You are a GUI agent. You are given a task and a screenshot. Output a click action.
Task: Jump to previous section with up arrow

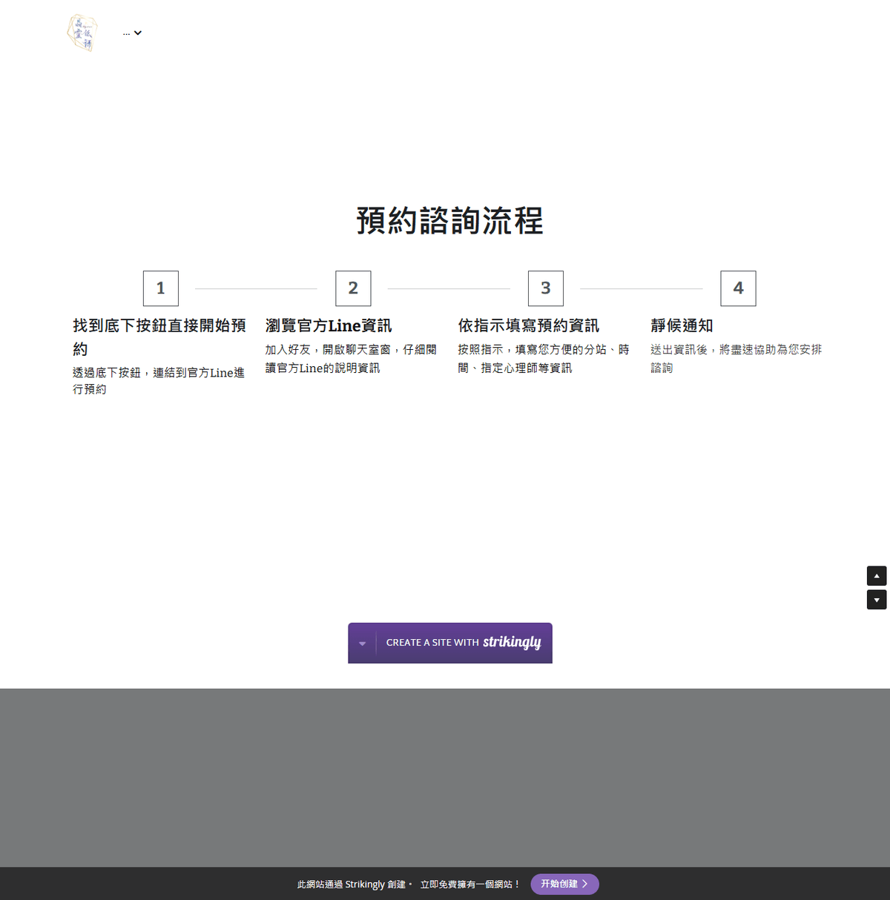[877, 576]
